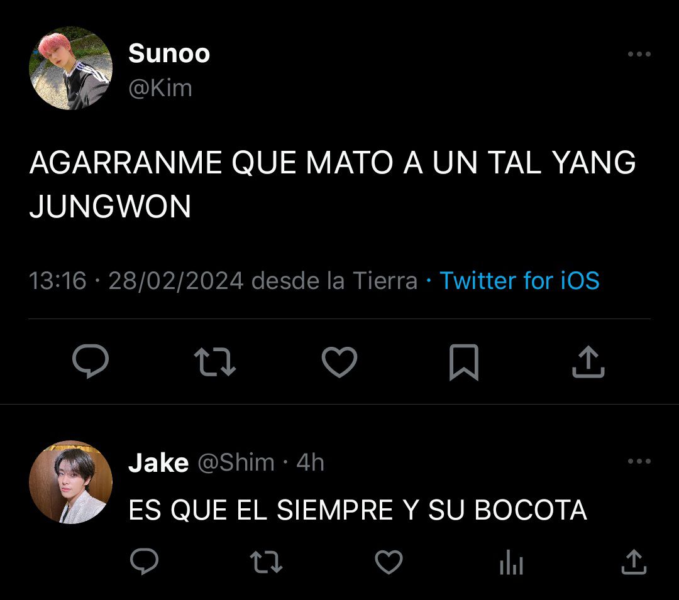This screenshot has height=600, width=679.
Task: Reply to Sunoo's main tweet
Action: 91,362
